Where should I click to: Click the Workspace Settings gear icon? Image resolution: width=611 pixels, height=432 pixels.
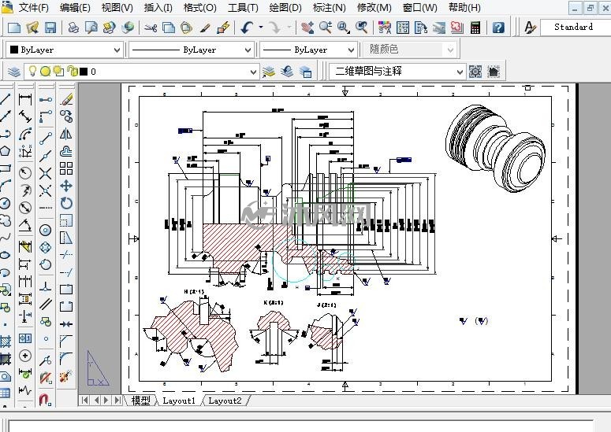(475, 72)
